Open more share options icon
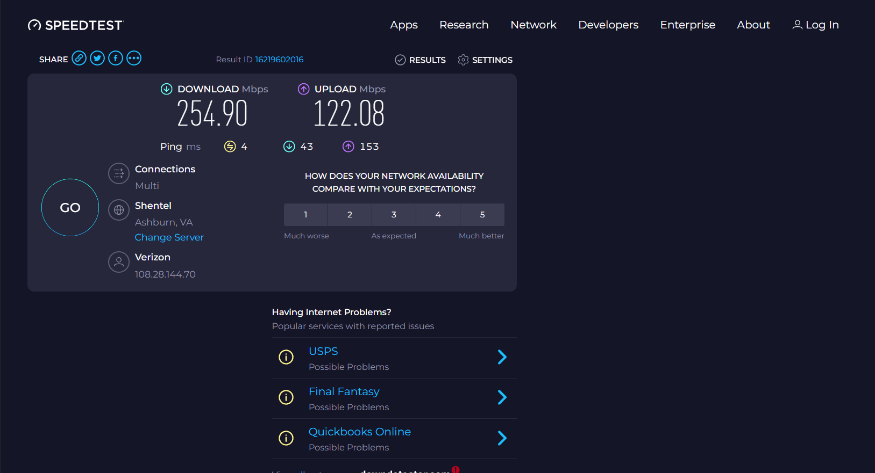This screenshot has width=875, height=473. (x=134, y=58)
